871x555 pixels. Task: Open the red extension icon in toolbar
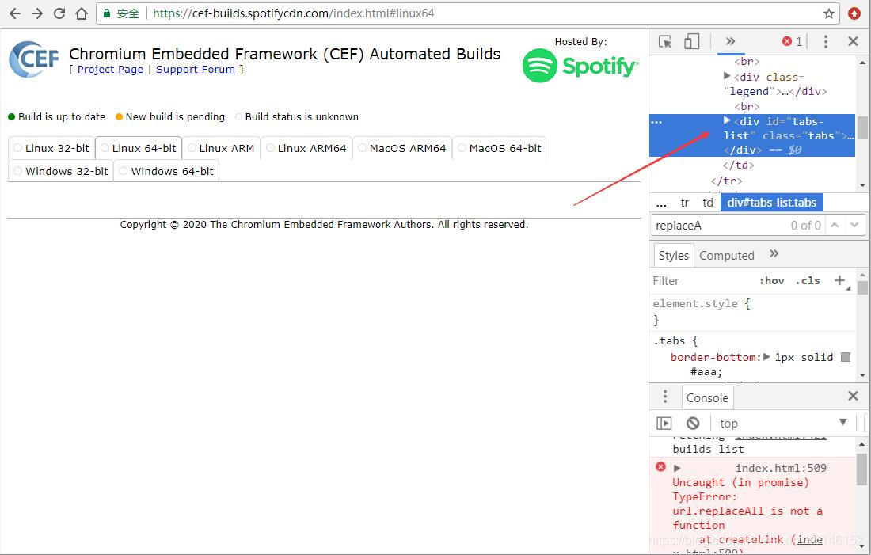click(x=854, y=13)
